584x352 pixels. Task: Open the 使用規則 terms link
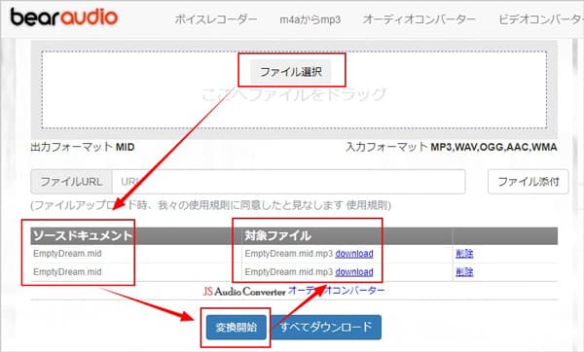pos(367,205)
